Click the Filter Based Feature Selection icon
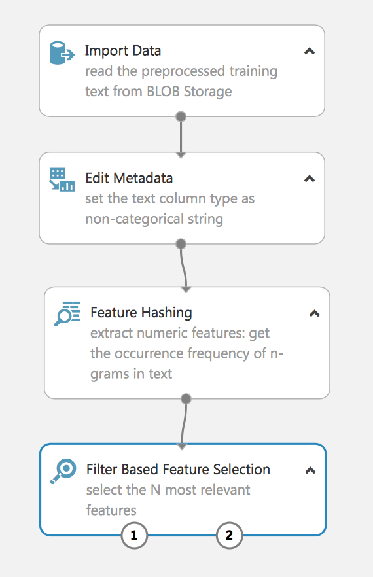The image size is (373, 577). 63,471
